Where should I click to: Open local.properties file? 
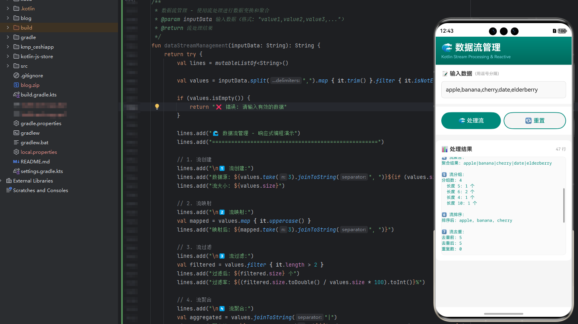point(39,152)
